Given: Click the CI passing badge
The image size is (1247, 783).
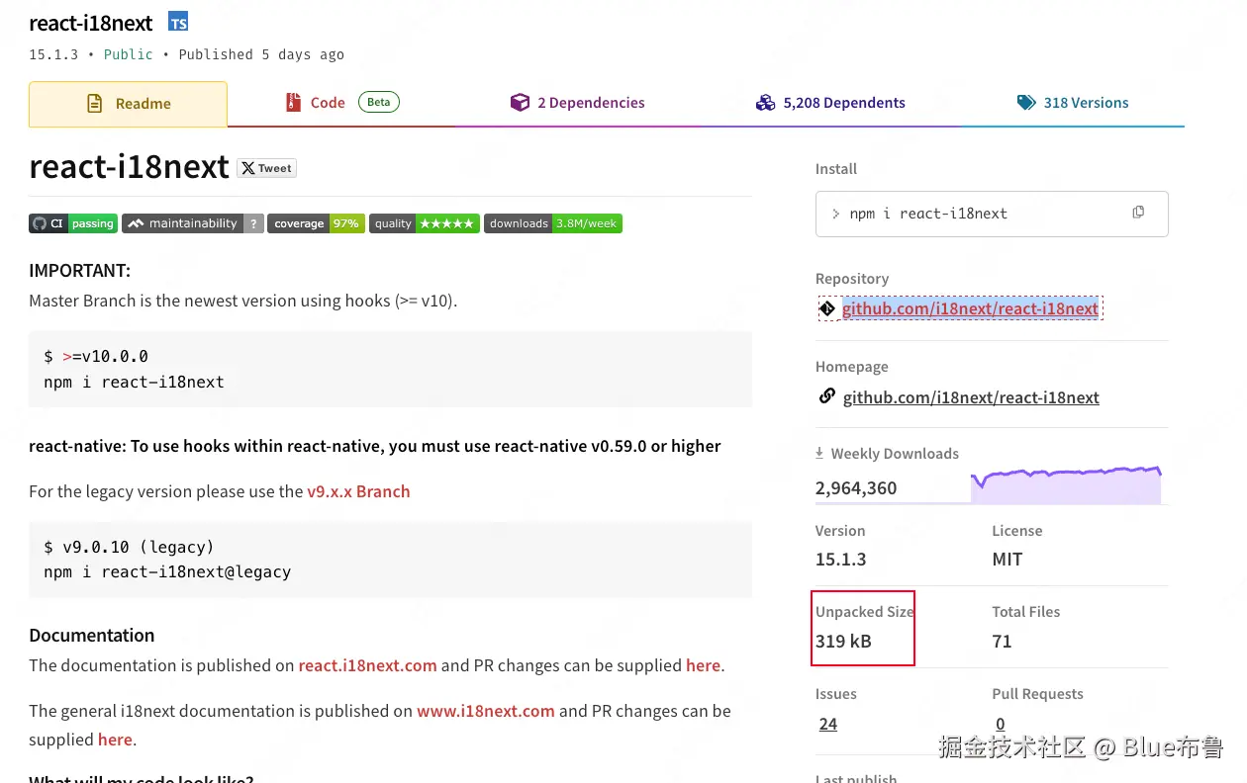Looking at the screenshot, I should point(73,223).
